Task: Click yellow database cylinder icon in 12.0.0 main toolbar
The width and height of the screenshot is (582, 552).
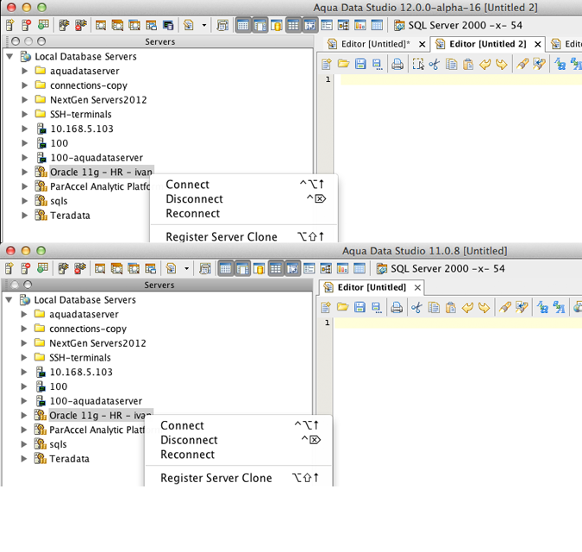Action: (x=277, y=26)
